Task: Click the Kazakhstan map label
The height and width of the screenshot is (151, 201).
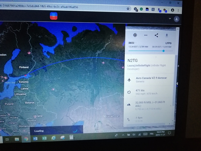Action: (x=113, y=116)
